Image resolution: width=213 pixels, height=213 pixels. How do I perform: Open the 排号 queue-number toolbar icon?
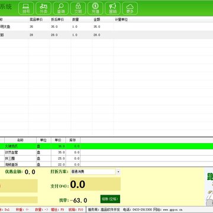(26, 8)
